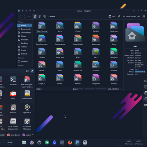Go back with the Back arrow
The width and height of the screenshot is (147, 147).
[x=20, y=17]
